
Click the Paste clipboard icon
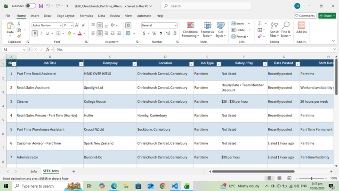(10, 26)
